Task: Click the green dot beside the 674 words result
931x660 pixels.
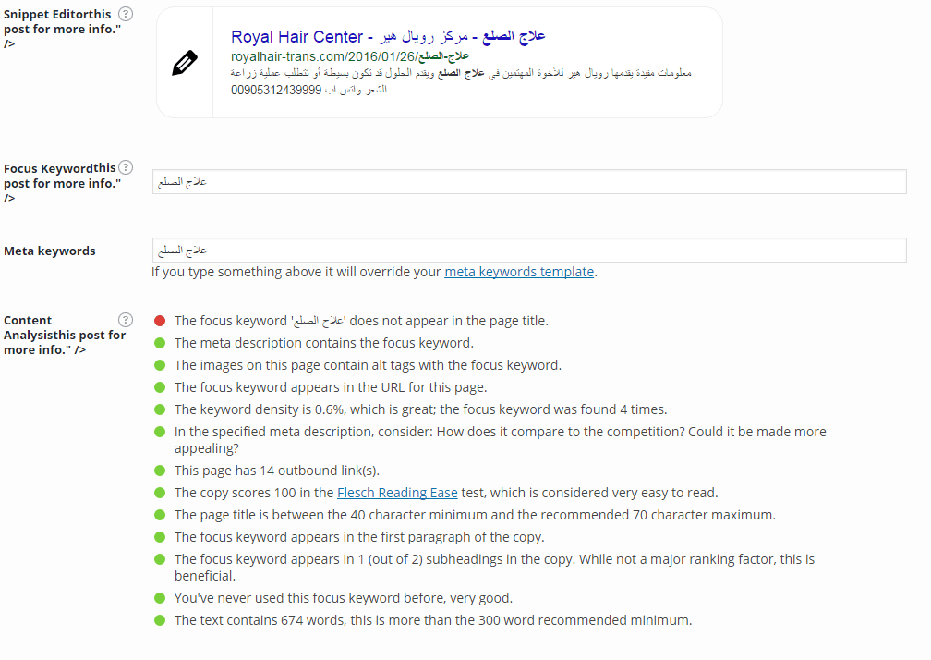Action: point(160,620)
